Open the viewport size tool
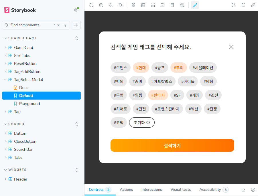 [172, 5]
